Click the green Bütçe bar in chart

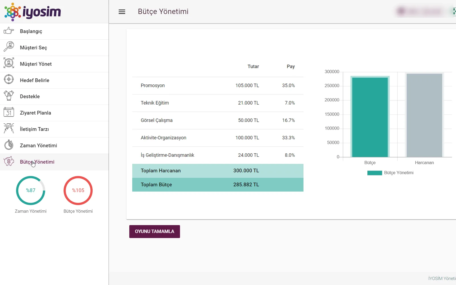pos(370,117)
